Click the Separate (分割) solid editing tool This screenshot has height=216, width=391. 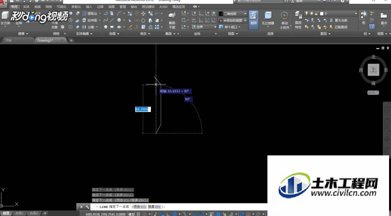click(88, 27)
